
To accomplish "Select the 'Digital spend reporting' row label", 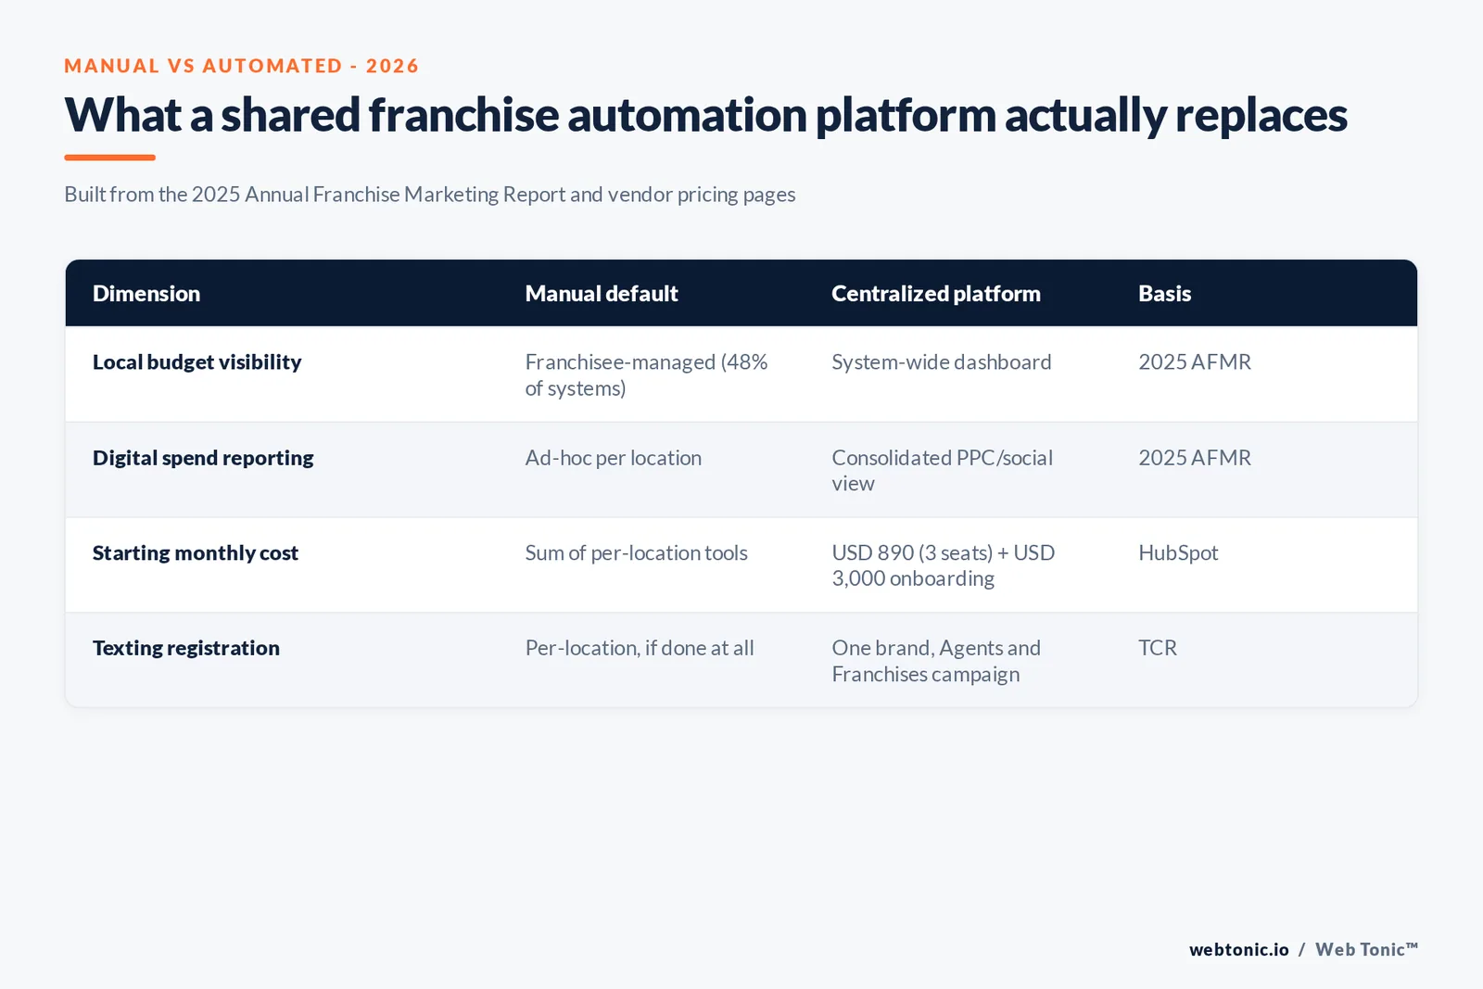I will [x=203, y=458].
